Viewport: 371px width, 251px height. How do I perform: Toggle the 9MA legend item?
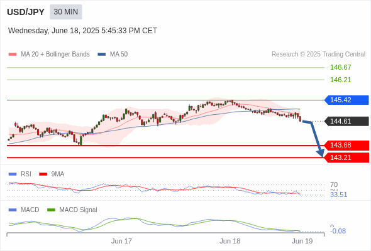pyautogui.click(x=52, y=174)
